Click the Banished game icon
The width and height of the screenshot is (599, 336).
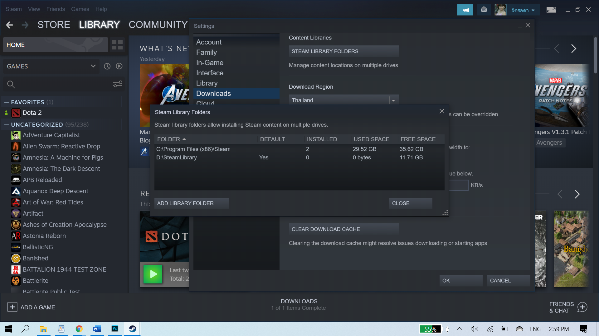[x=16, y=259]
